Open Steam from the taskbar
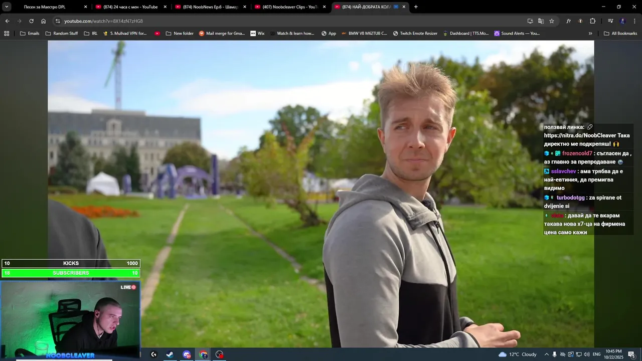The width and height of the screenshot is (642, 361). (x=170, y=354)
